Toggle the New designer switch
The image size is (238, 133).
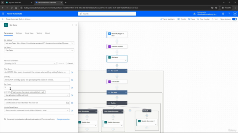[235, 19]
